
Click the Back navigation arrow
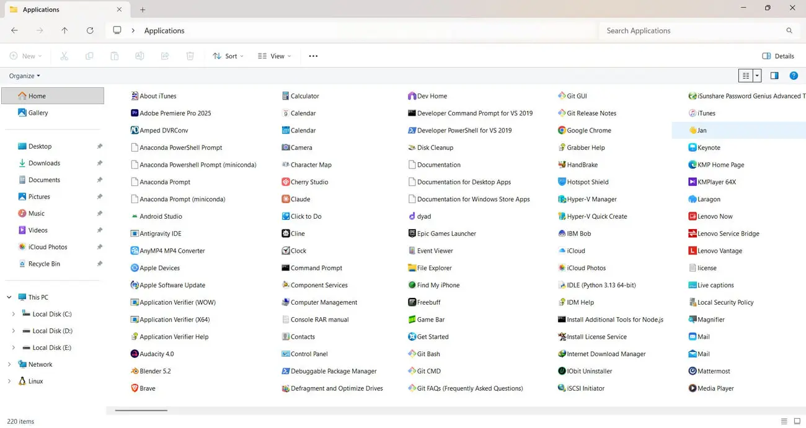coord(14,30)
